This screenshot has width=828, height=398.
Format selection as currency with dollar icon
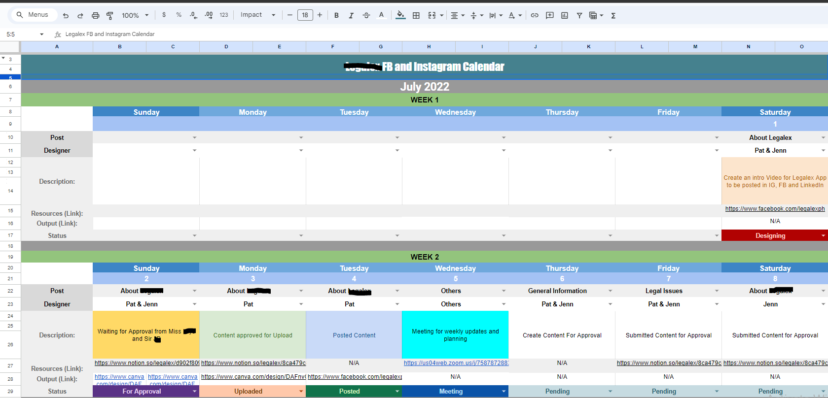(164, 15)
